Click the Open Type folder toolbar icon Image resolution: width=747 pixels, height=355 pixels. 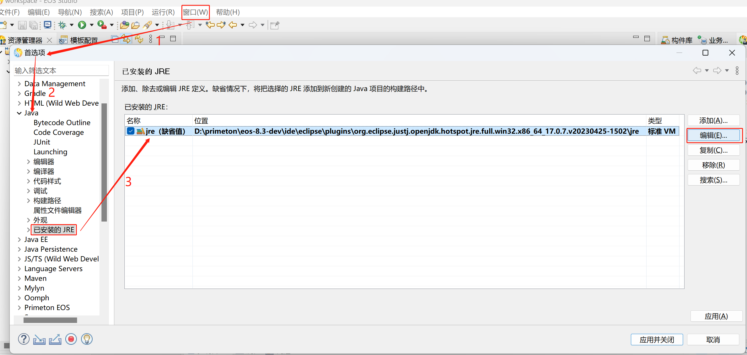coord(124,25)
